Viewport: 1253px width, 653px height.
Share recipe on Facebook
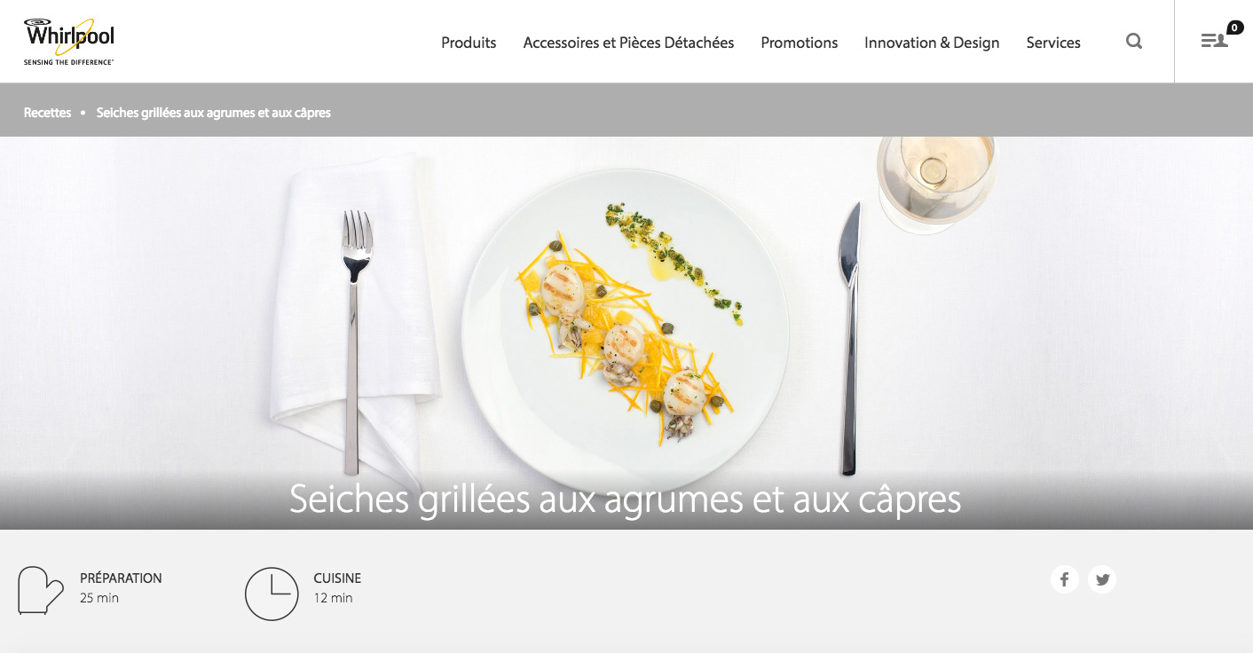1065,579
